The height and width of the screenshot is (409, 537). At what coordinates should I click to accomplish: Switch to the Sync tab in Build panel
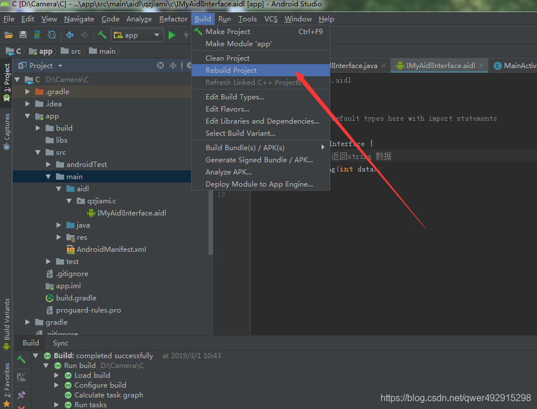point(61,343)
